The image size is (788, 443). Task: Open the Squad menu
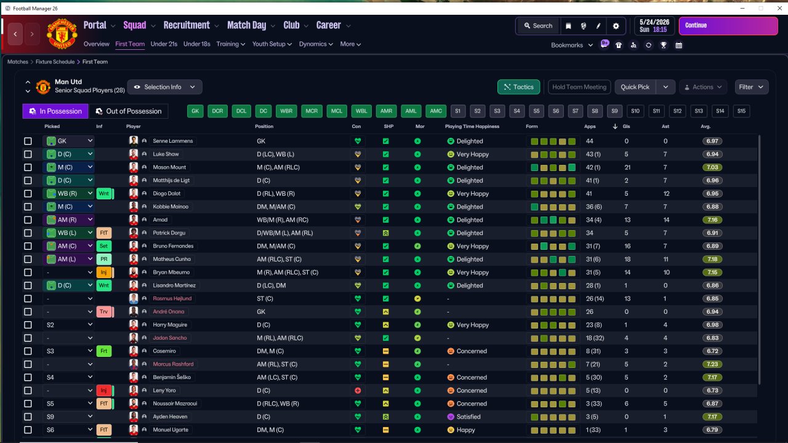[139, 25]
